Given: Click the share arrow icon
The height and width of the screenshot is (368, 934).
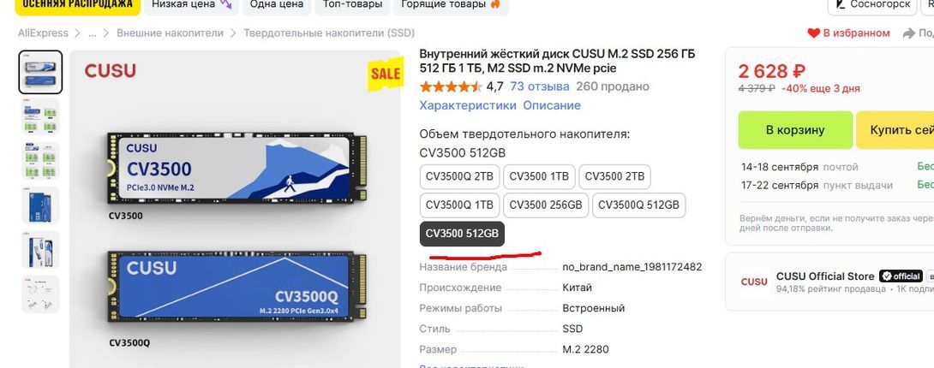Looking at the screenshot, I should 909,33.
